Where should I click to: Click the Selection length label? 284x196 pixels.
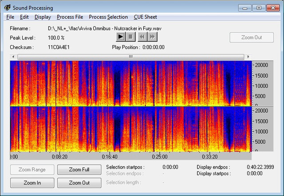pos(123,182)
